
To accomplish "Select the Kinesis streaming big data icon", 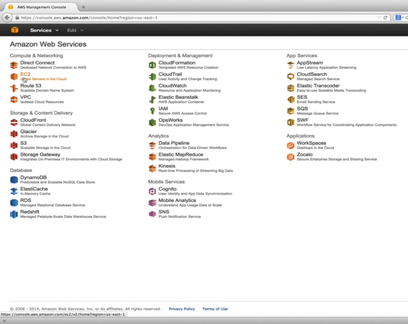I will [152, 168].
